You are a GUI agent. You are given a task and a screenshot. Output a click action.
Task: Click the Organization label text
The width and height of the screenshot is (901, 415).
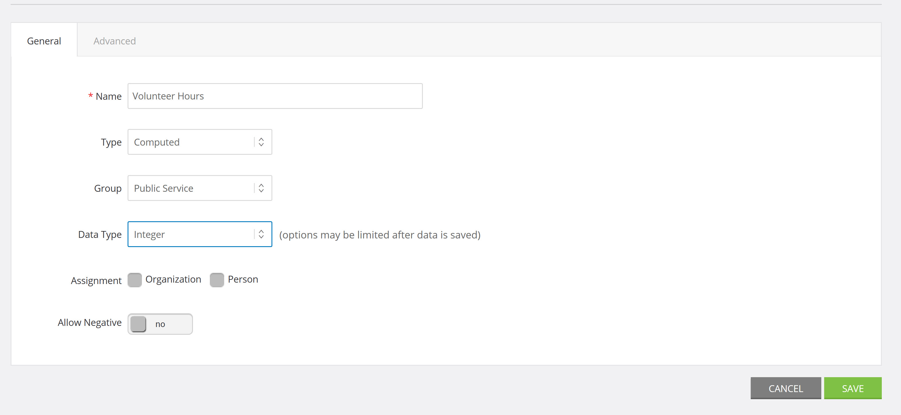(x=173, y=279)
